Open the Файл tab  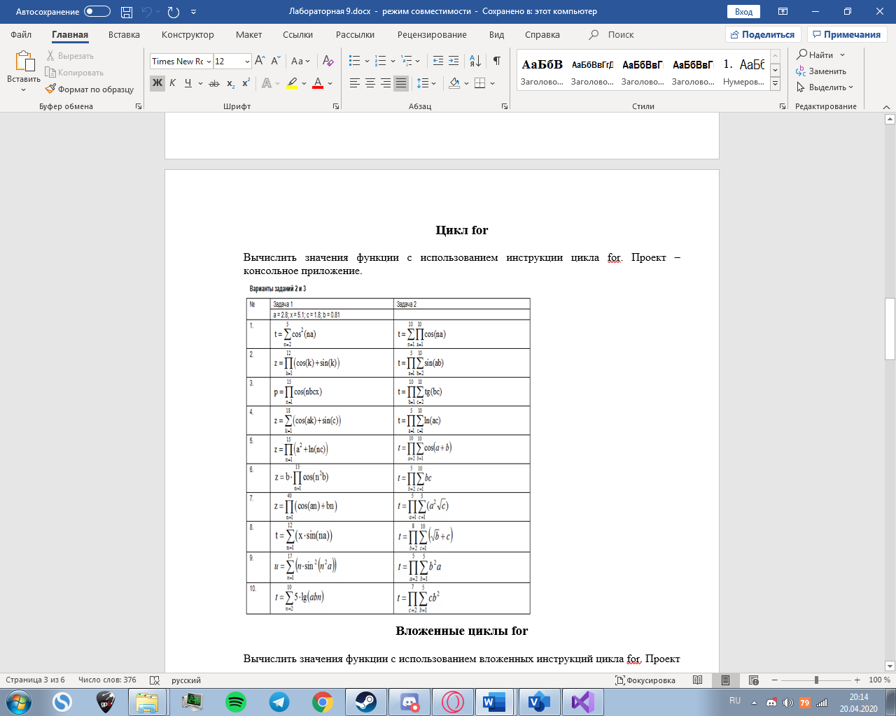21,34
